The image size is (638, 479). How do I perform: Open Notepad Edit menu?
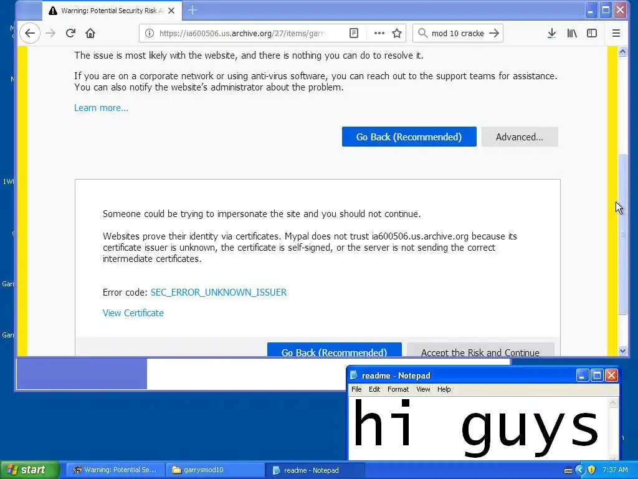(x=374, y=389)
